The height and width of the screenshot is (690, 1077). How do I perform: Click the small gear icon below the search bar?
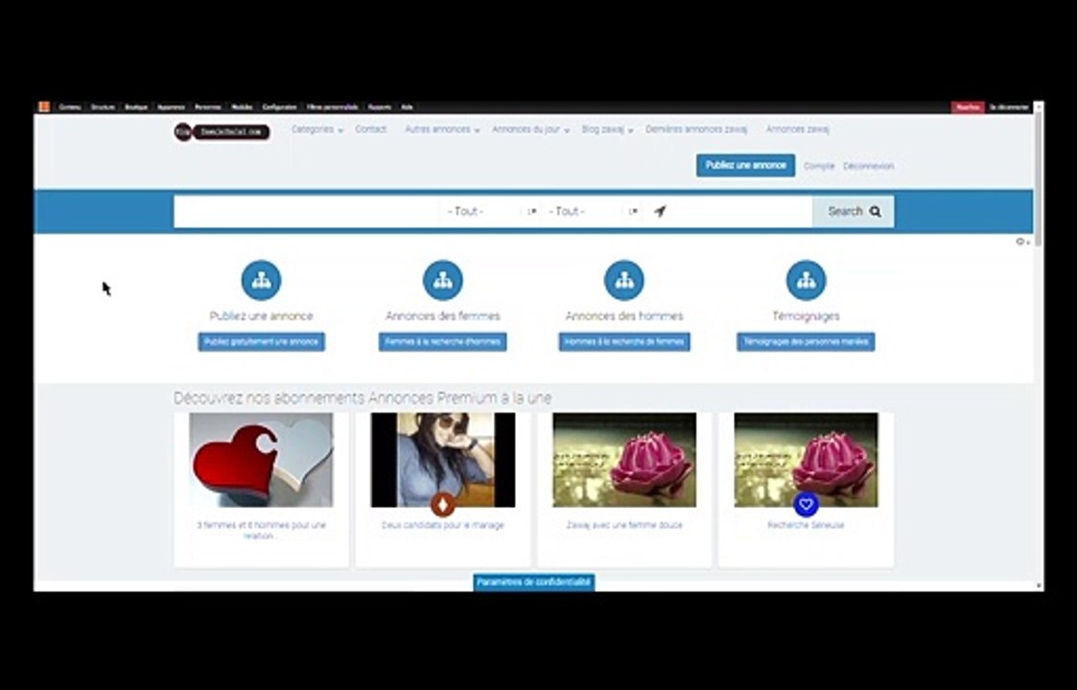(x=1020, y=241)
